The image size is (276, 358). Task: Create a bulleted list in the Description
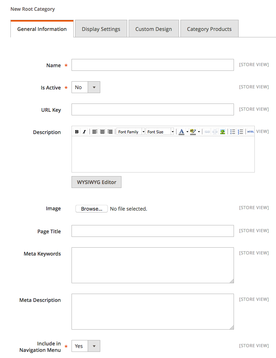click(x=233, y=131)
